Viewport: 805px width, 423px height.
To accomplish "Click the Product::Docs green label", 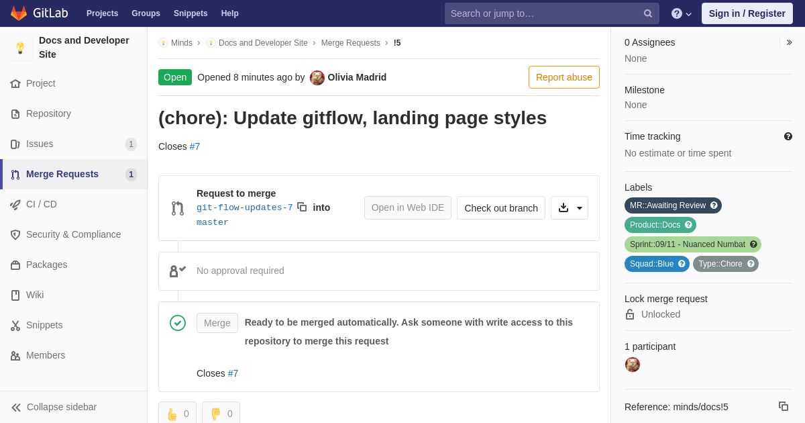I will [660, 225].
